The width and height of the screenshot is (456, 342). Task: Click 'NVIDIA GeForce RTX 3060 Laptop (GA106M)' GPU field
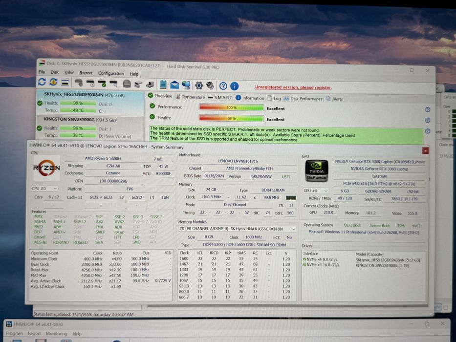coord(380,162)
